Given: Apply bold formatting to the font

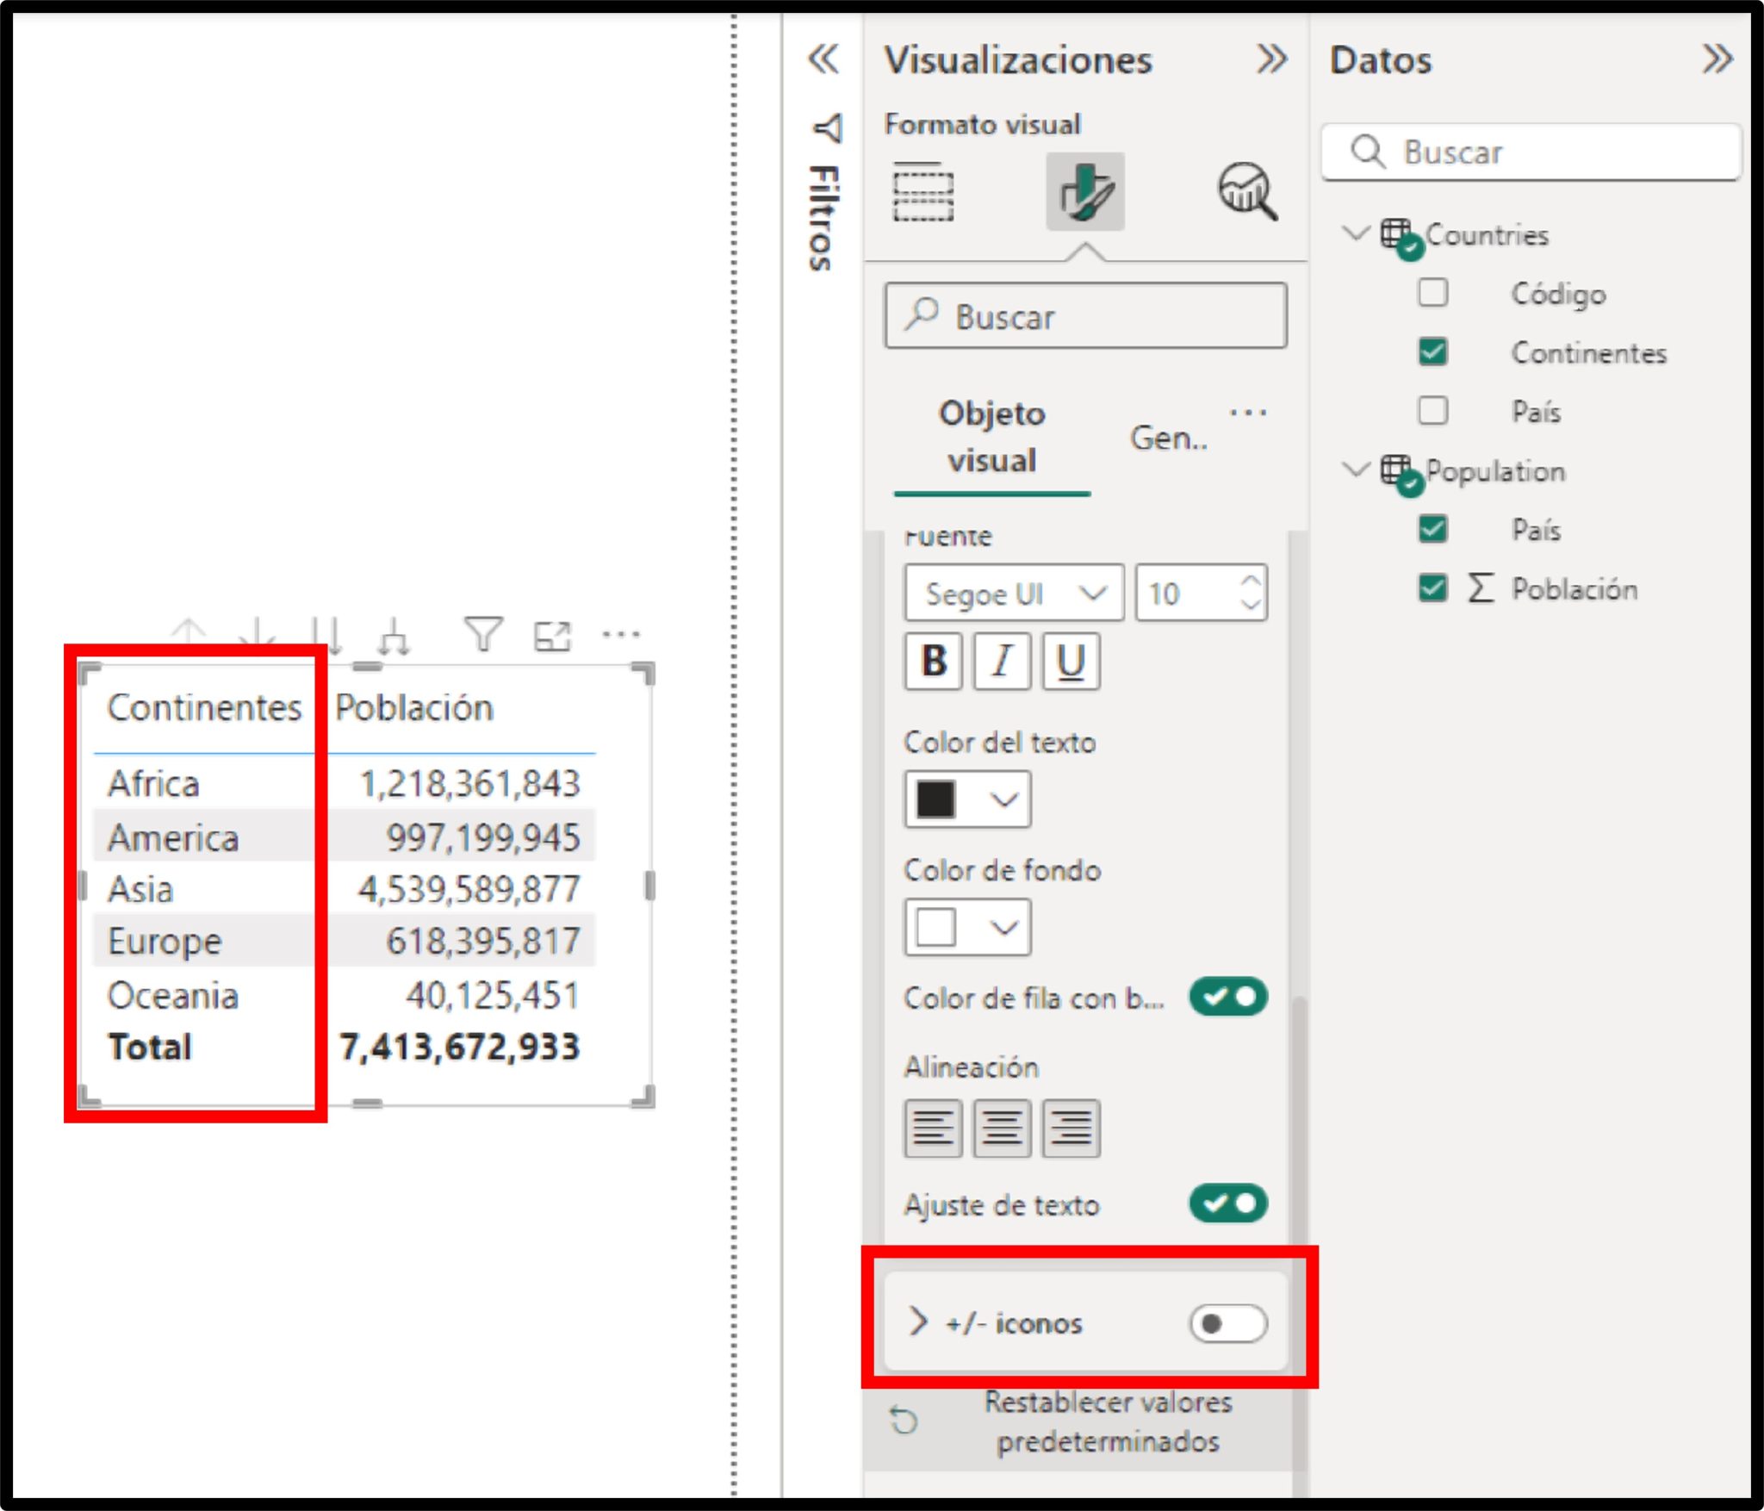Looking at the screenshot, I should (934, 662).
